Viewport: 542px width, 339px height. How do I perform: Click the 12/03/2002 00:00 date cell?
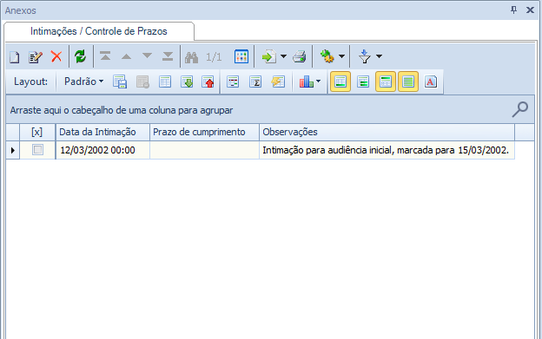[102, 150]
